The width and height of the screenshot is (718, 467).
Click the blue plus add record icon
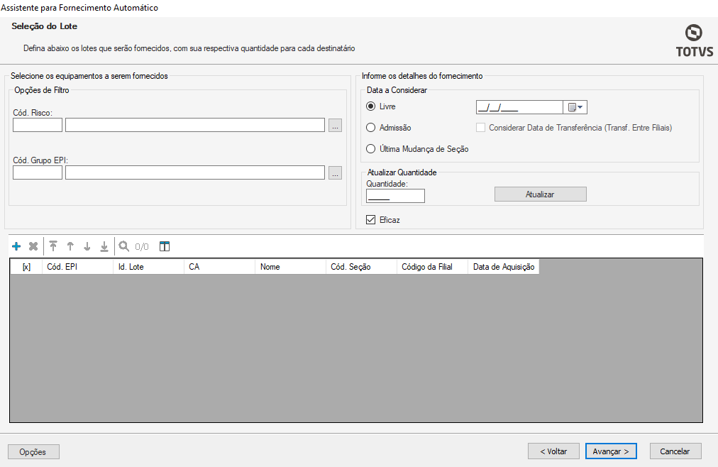[16, 246]
